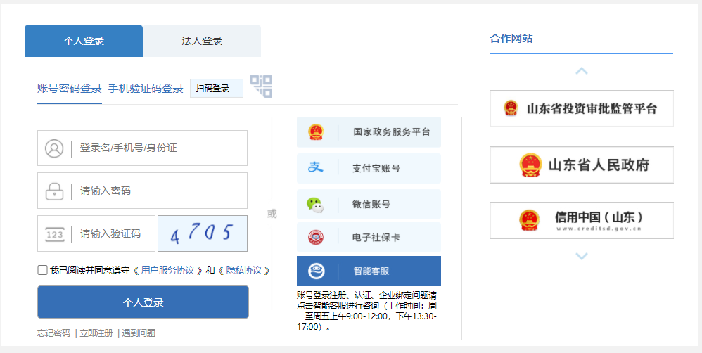The height and width of the screenshot is (353, 702).
Task: Select the 账号密码登录 tab
Action: [70, 89]
